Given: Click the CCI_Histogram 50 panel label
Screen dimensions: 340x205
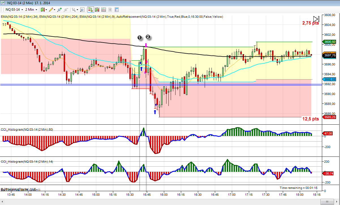Looking at the screenshot, I should click(x=27, y=129).
